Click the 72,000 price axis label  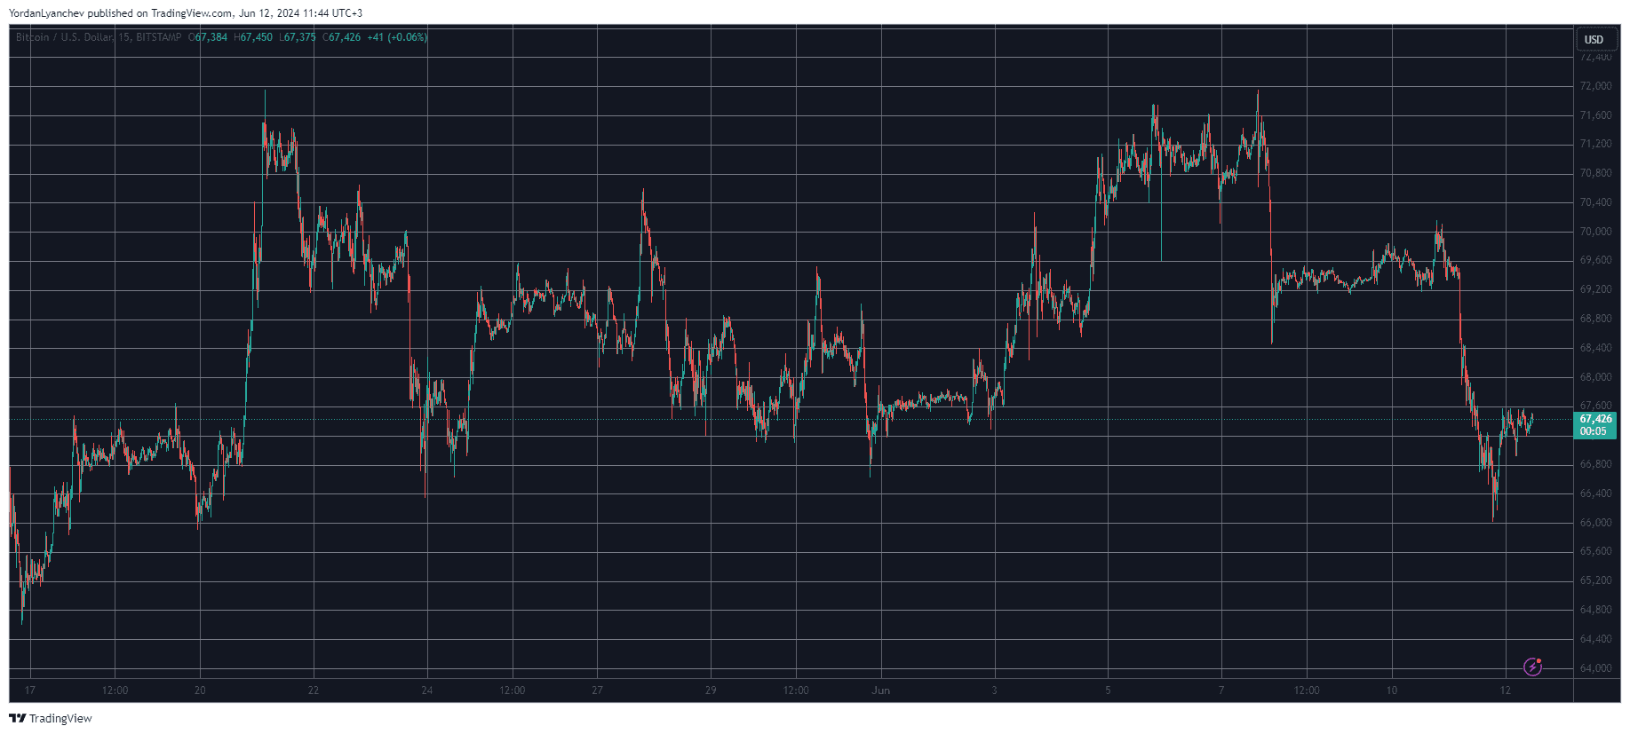(1595, 86)
